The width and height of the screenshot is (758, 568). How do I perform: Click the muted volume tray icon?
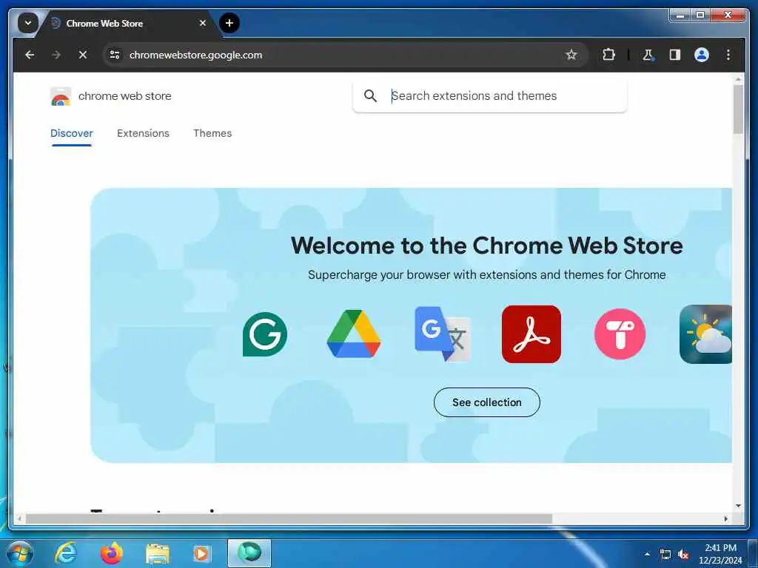pos(683,555)
